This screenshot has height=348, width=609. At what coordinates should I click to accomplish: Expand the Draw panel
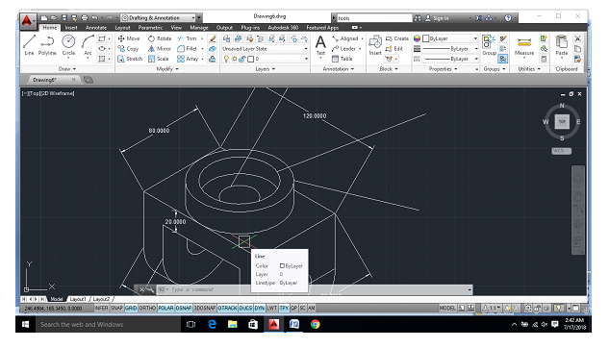[67, 69]
